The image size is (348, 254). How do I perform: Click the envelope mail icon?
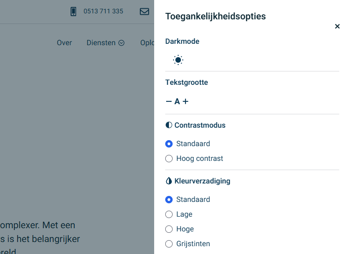(x=144, y=12)
